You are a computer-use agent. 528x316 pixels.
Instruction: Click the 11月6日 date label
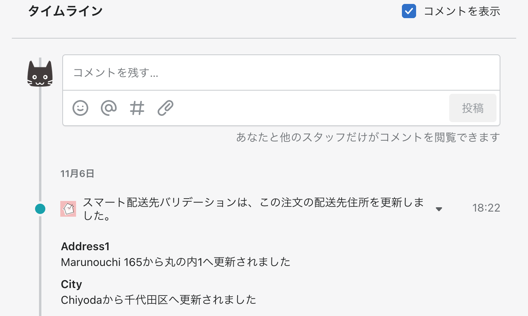click(77, 174)
